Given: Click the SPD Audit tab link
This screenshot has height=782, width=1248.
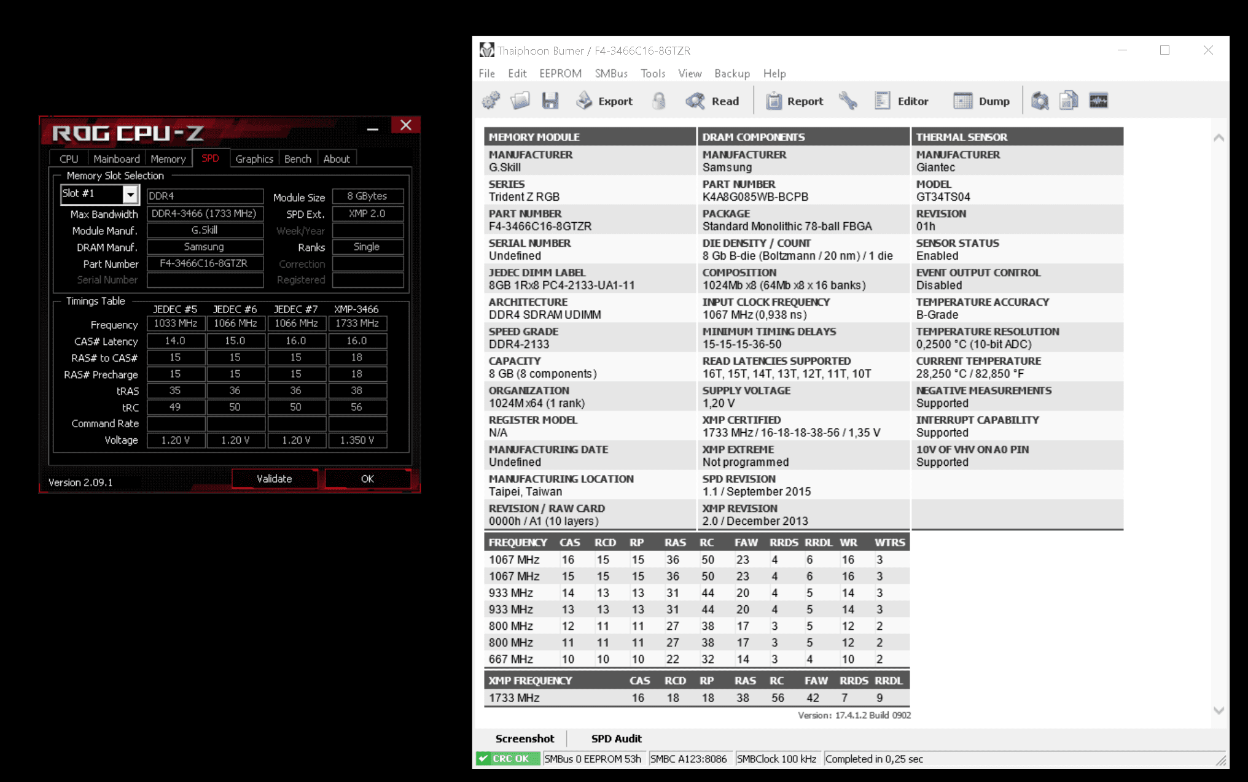Looking at the screenshot, I should (615, 738).
